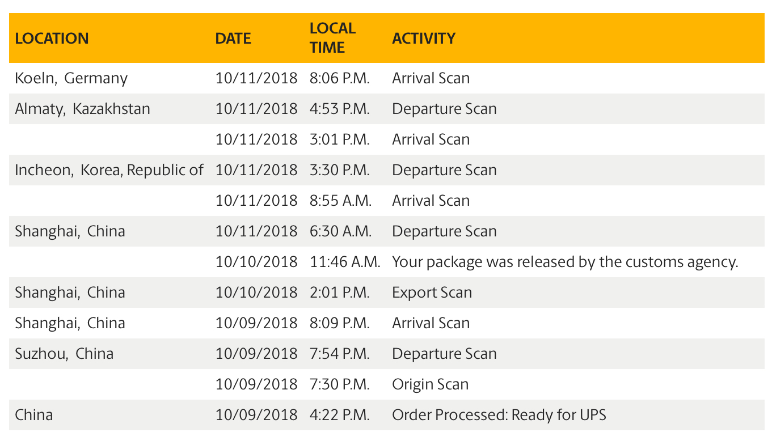Select the Koeln, Germany location cell
Screen dimensions: 772x445
tap(71, 78)
